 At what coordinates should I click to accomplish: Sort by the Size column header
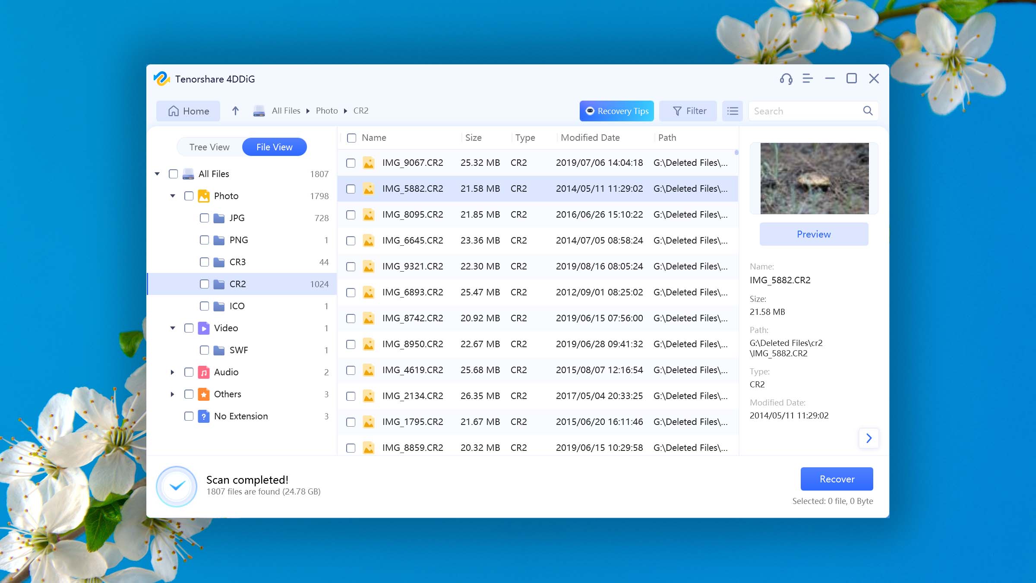(474, 138)
